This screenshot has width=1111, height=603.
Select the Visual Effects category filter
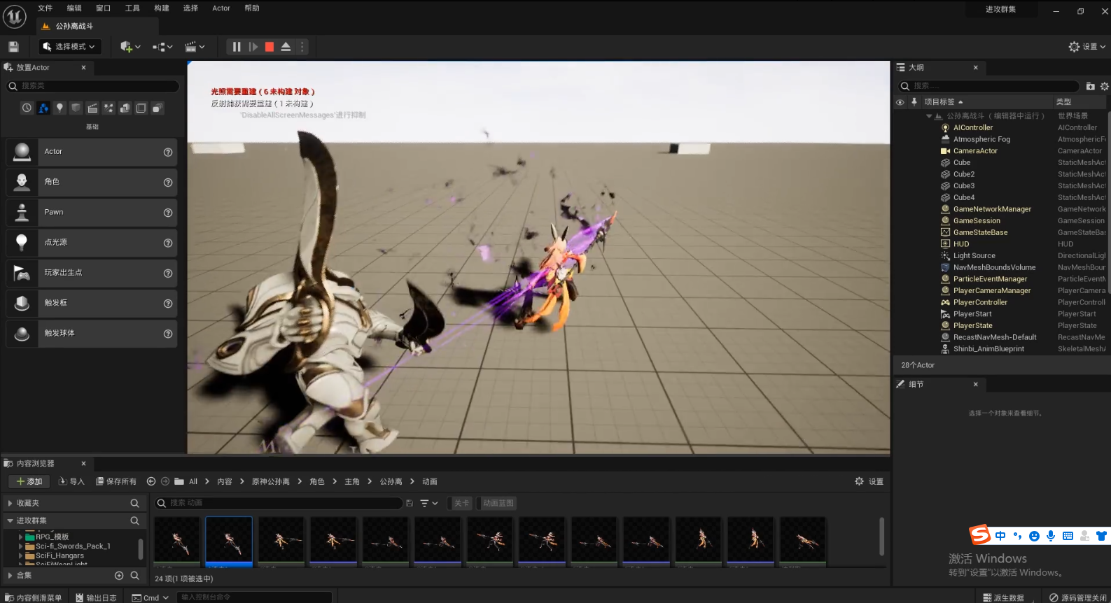[x=109, y=108]
